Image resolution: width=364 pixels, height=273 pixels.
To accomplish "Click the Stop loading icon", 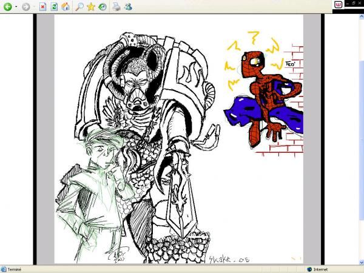I will pos(42,7).
